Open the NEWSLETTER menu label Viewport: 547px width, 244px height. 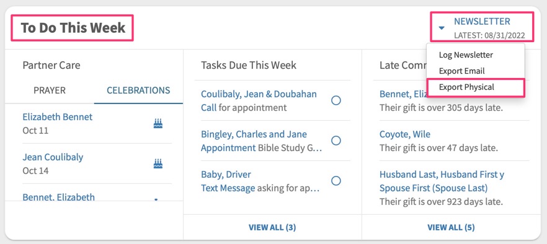(482, 22)
